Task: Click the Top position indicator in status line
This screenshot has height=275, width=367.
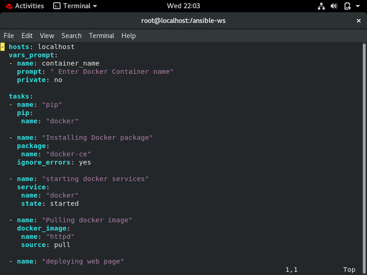Action: [x=349, y=269]
